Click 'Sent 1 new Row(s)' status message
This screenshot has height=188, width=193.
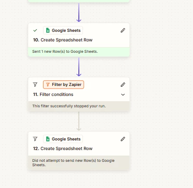click(65, 51)
